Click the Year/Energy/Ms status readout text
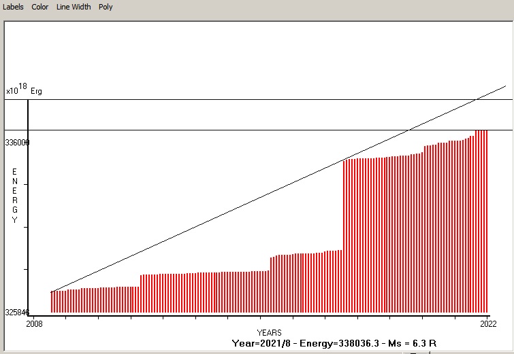The image size is (514, 354). point(334,343)
